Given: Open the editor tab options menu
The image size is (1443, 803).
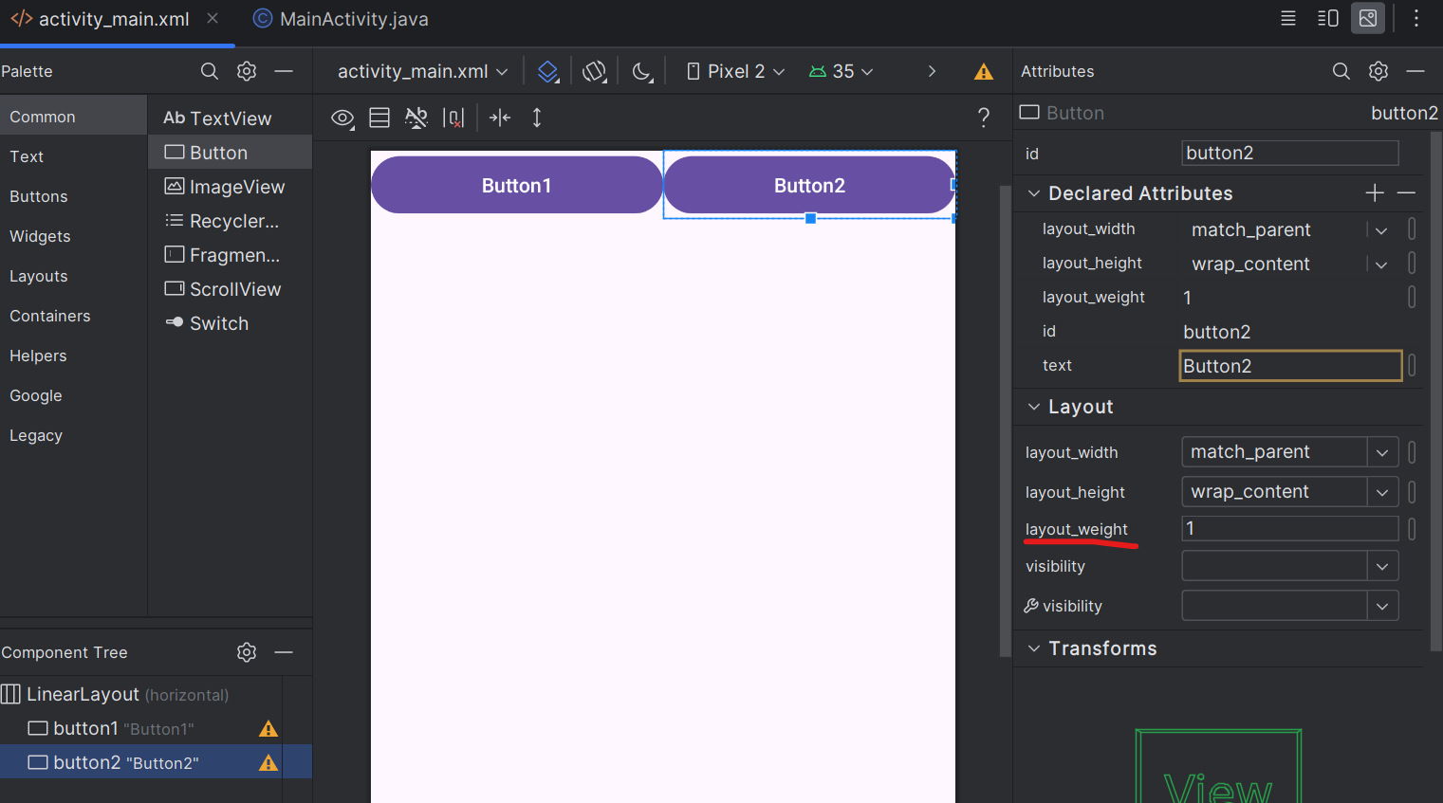Looking at the screenshot, I should point(1416,18).
